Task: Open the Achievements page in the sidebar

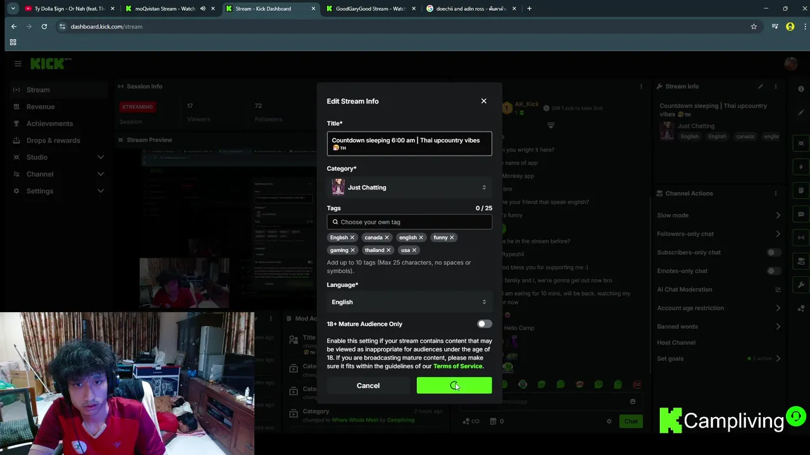Action: coord(59,124)
